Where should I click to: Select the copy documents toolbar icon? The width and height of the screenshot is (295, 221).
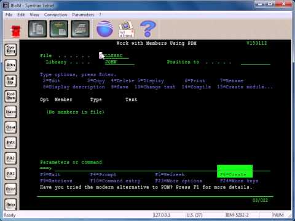click(x=37, y=29)
